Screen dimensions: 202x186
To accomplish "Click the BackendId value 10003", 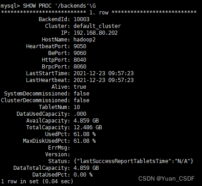I will (x=82, y=19).
